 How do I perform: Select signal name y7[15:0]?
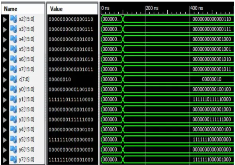(x=27, y=159)
